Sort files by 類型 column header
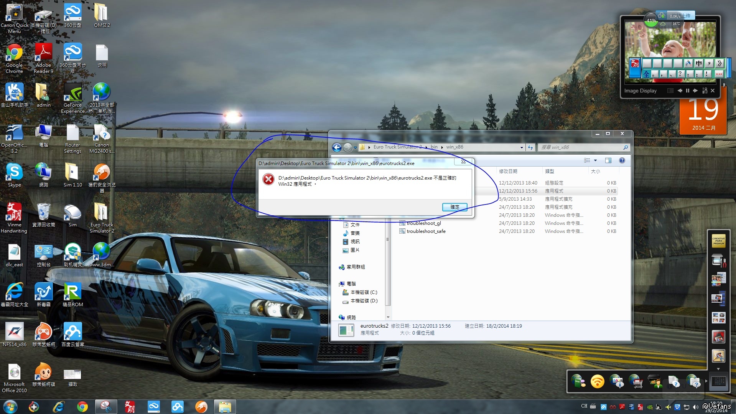Screen dimensions: 736x414 (549, 172)
